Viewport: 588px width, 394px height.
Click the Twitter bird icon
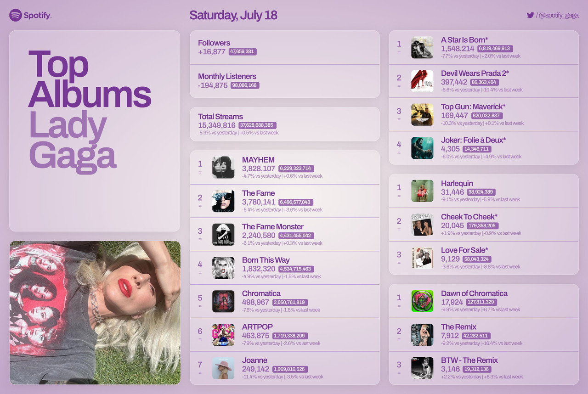coord(531,15)
